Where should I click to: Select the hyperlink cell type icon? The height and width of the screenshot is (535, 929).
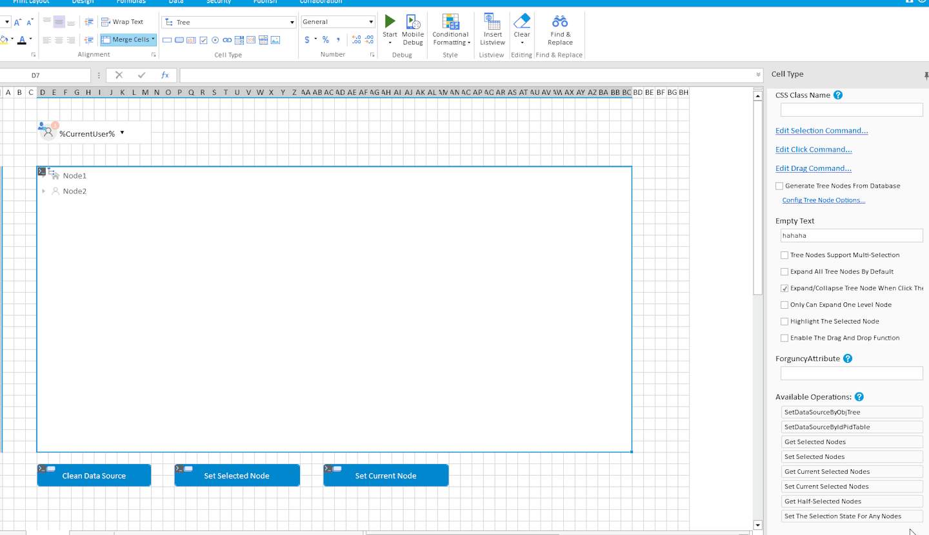coord(227,40)
